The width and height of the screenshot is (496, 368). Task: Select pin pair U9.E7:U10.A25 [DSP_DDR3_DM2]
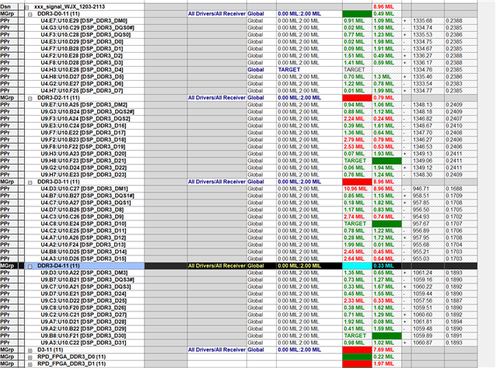[x=84, y=105]
